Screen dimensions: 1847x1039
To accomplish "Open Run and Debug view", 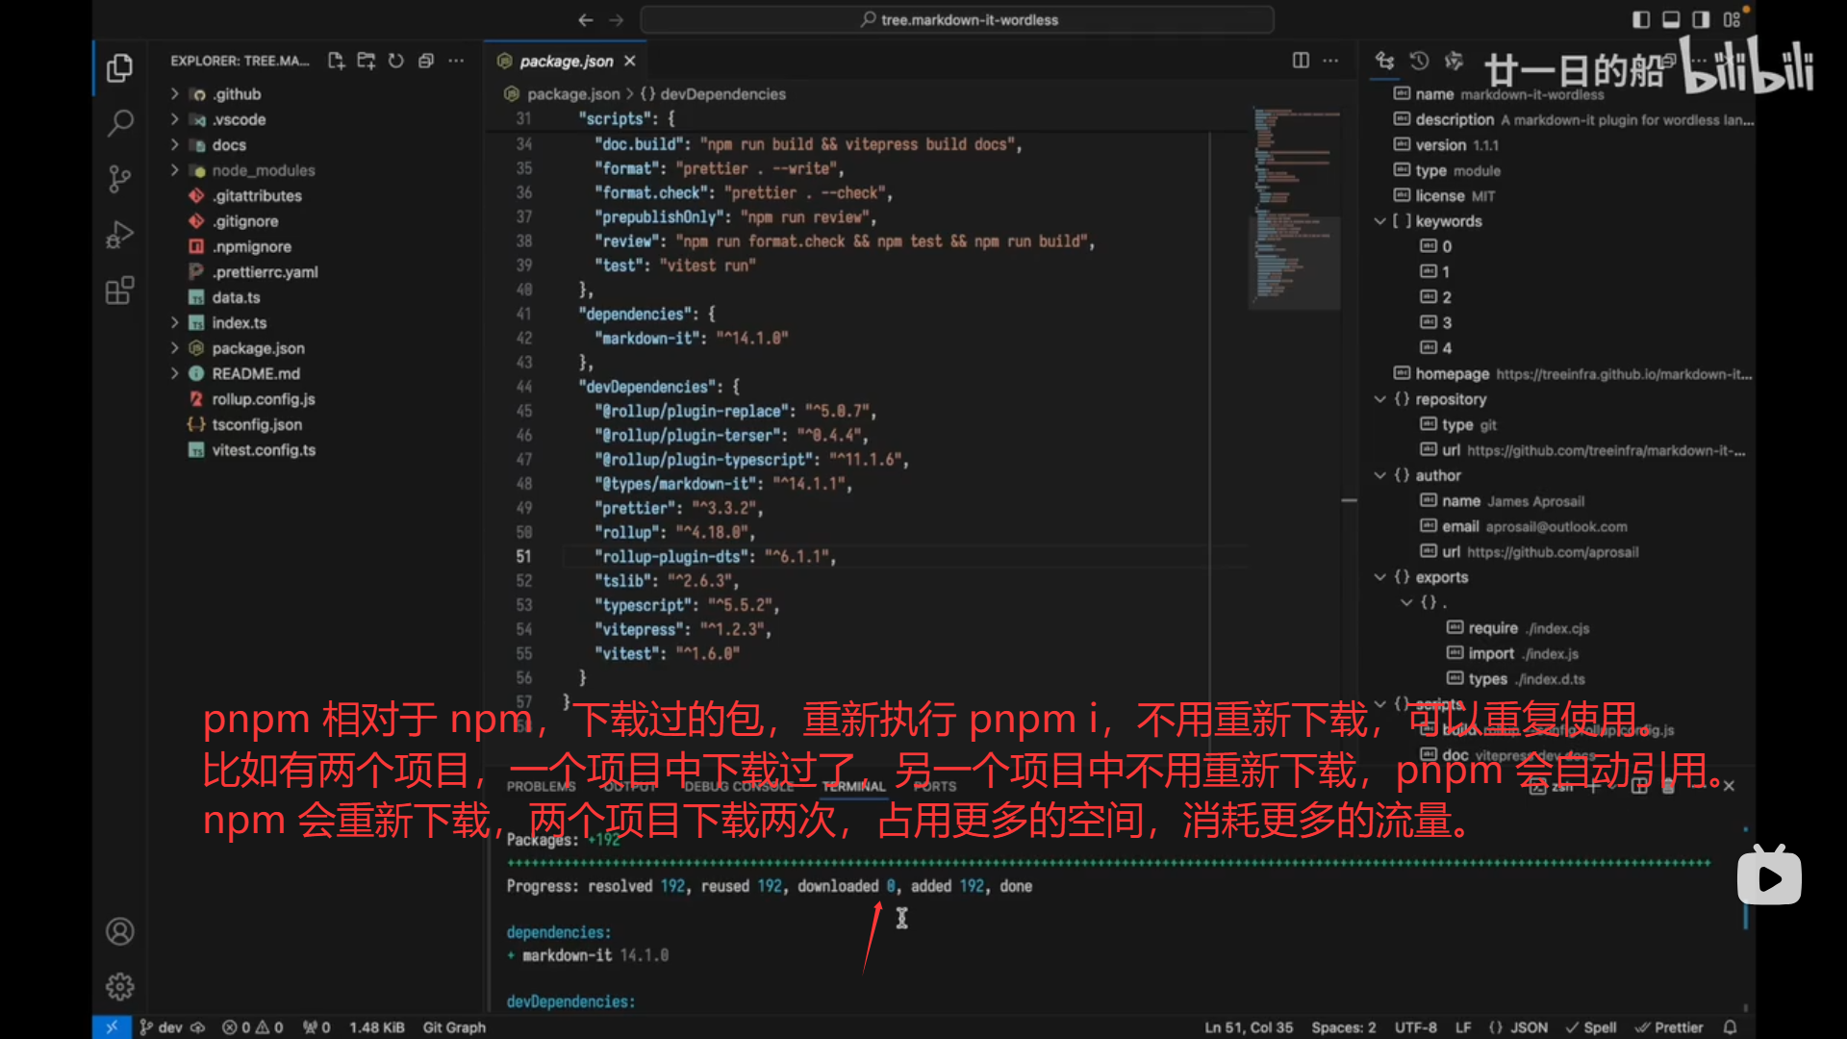I will [119, 235].
